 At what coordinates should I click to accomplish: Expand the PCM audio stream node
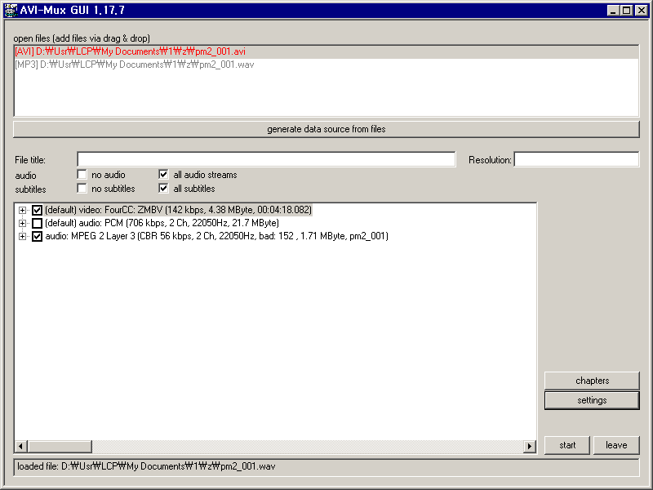pos(23,223)
